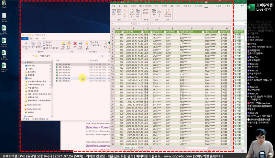
Task: Switch to the 보기 (View) tab in File Explorer
Action: (44, 38)
